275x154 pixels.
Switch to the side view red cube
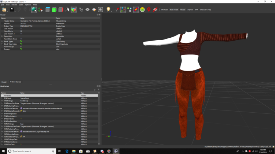point(60,10)
